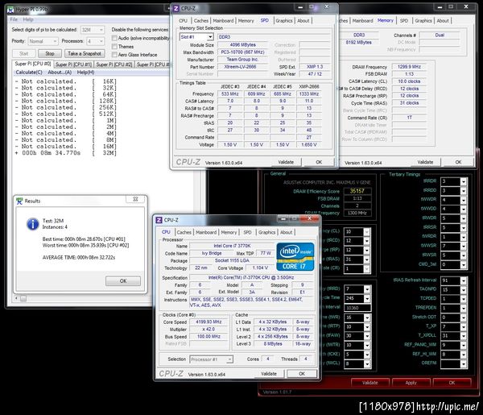Switch to Super PI [CPU #1] tab

pyautogui.click(x=73, y=64)
